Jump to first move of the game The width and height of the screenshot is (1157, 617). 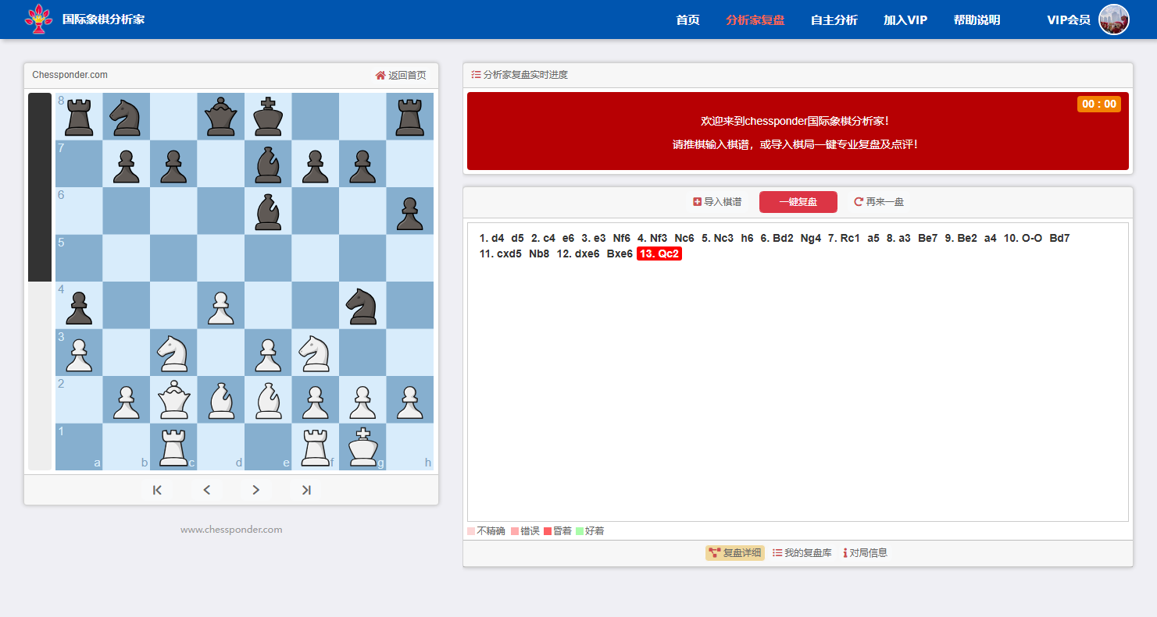(157, 490)
